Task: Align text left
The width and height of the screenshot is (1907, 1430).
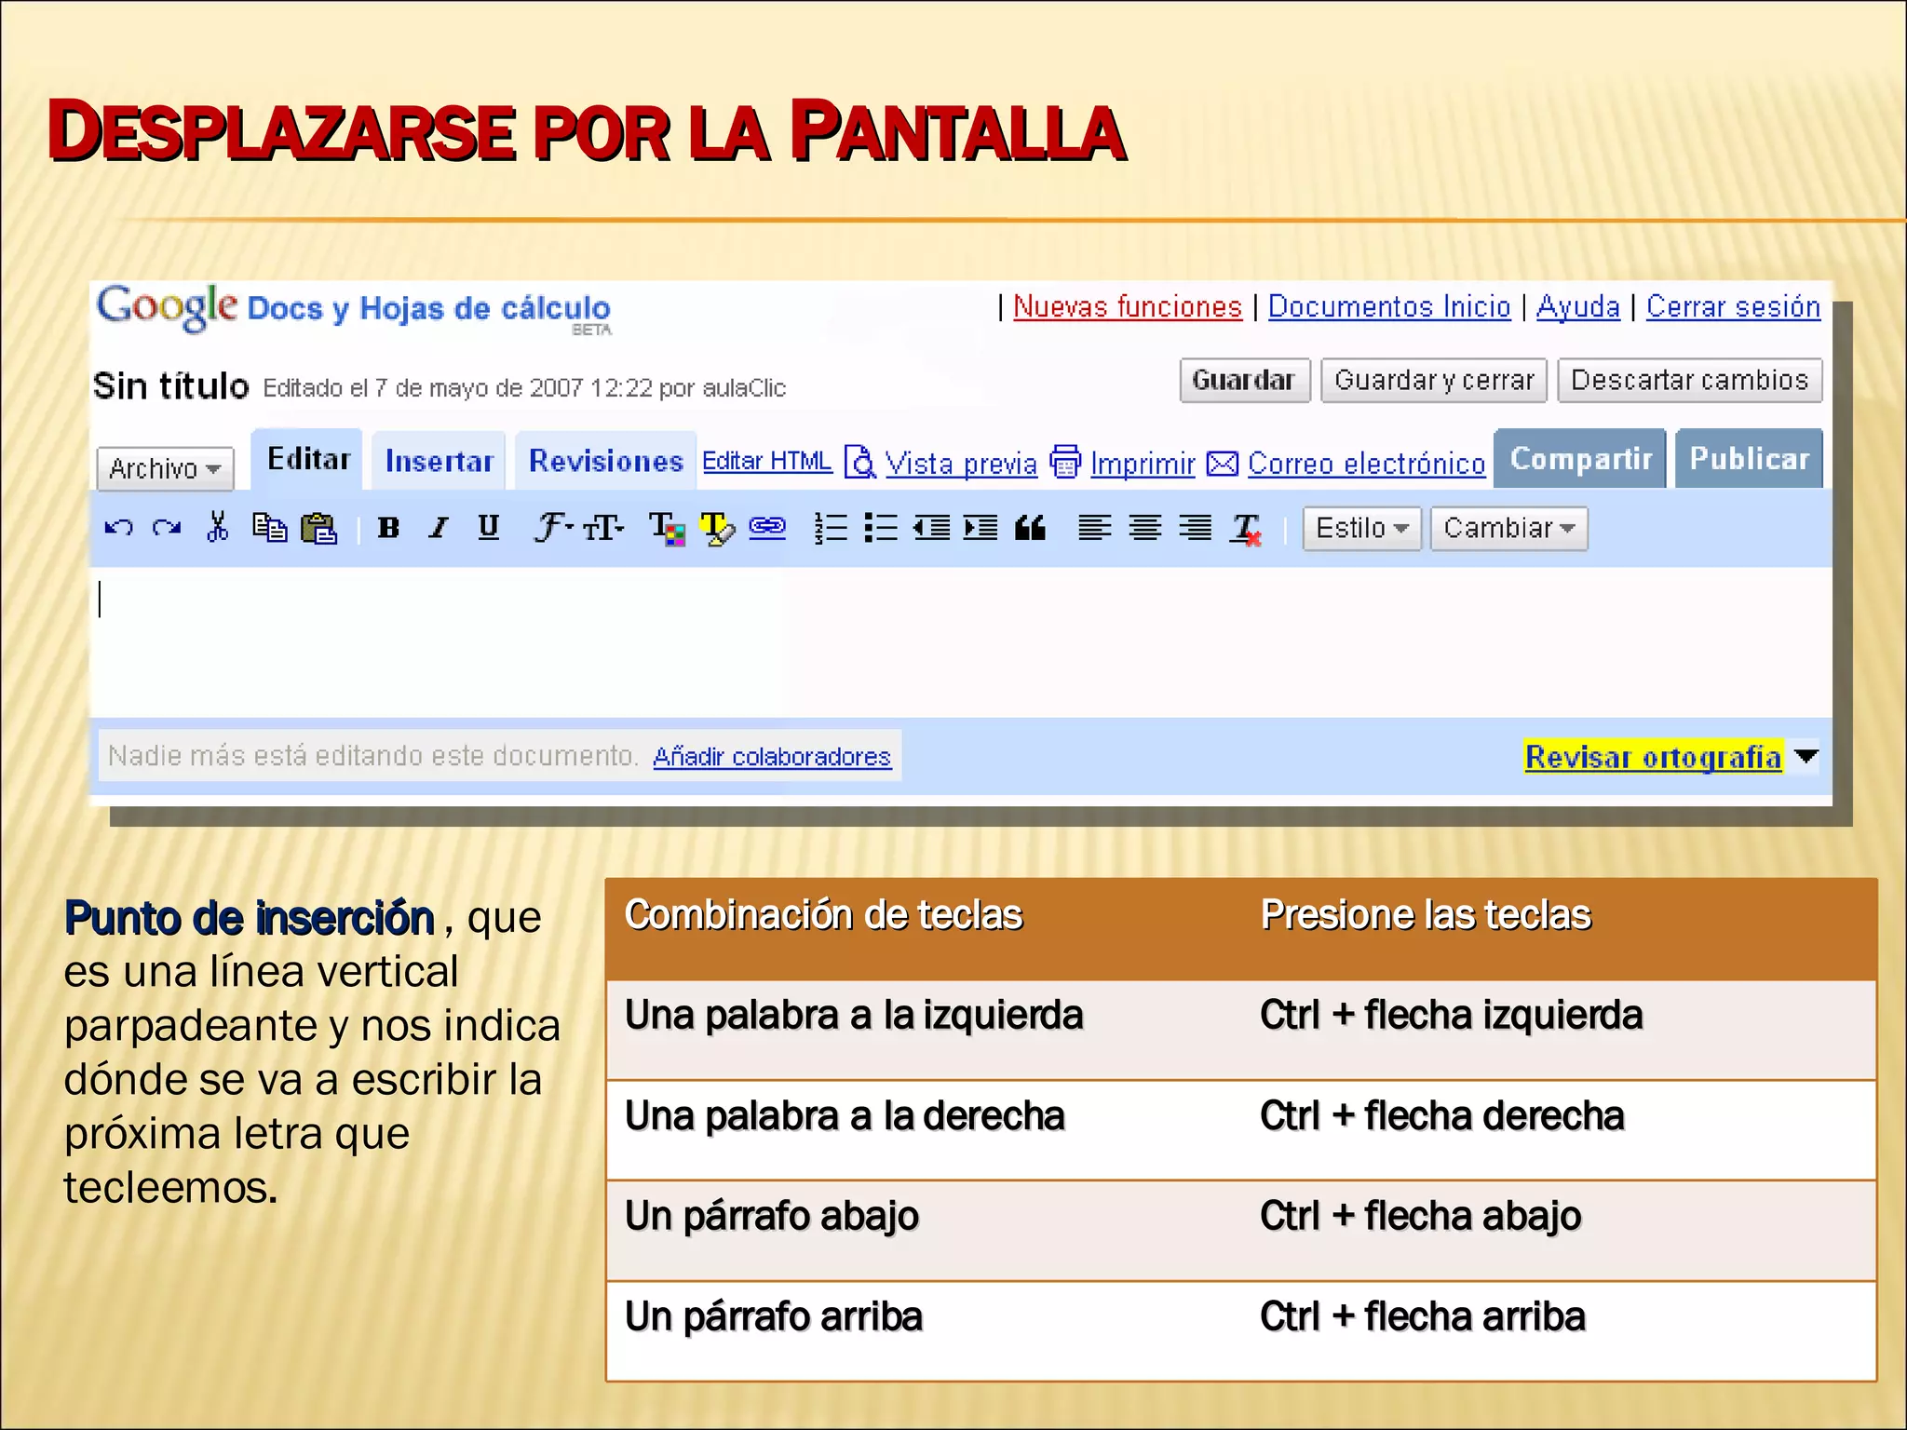Action: (1095, 528)
